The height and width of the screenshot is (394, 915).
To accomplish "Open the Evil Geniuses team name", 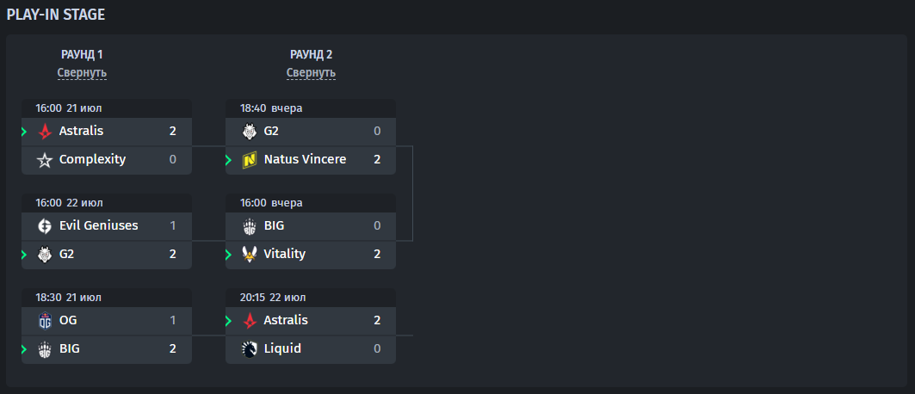I will tap(99, 225).
